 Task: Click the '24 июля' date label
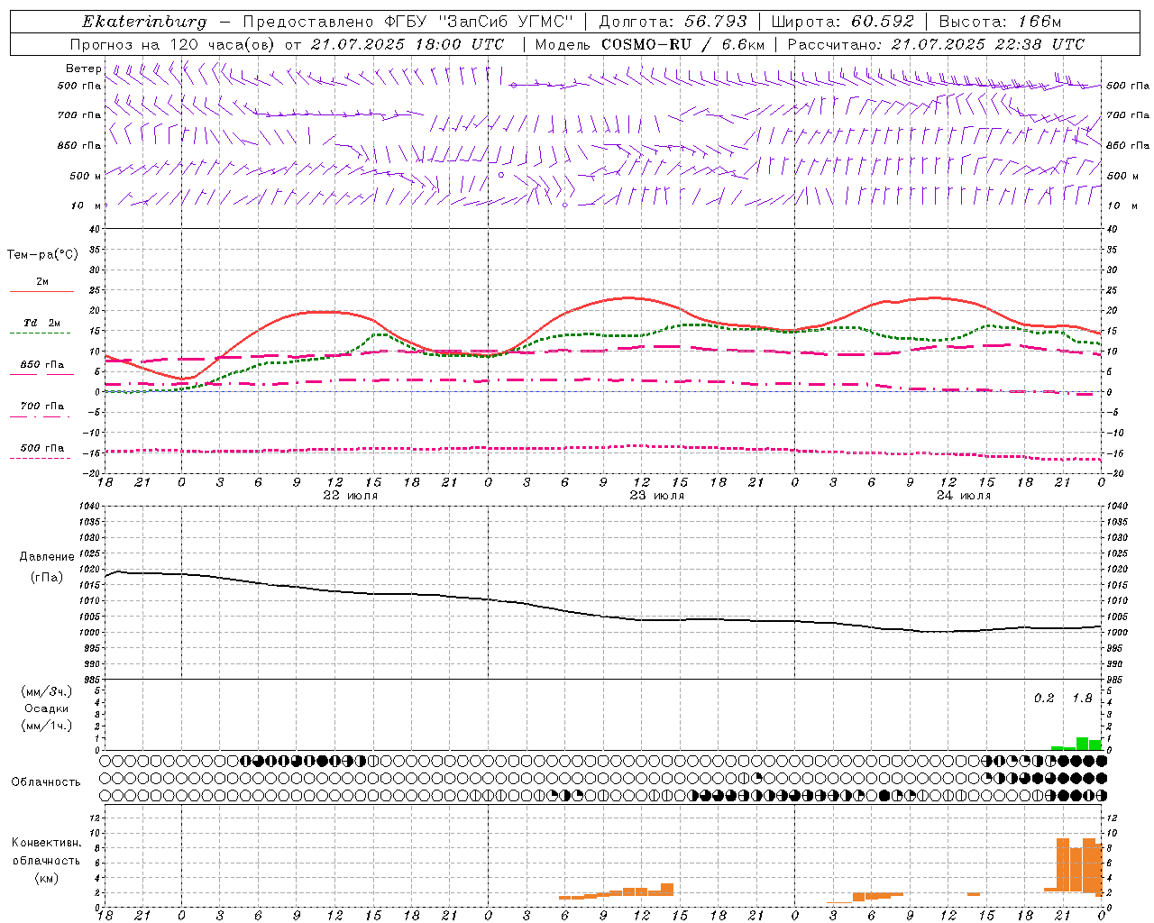pos(963,496)
